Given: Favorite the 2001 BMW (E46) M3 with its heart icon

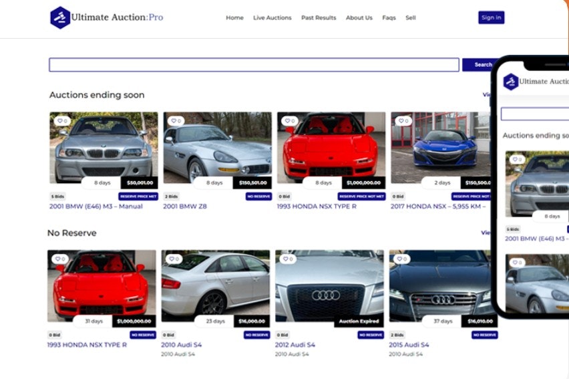Looking at the screenshot, I should click(62, 120).
